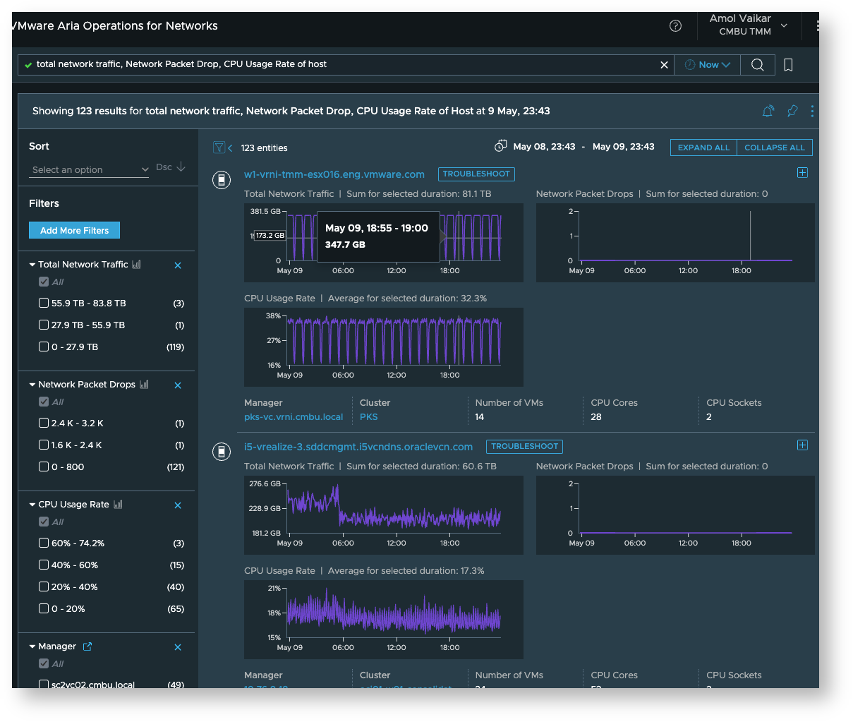
Task: Remove CPU Usage Rate filter X
Action: point(178,505)
